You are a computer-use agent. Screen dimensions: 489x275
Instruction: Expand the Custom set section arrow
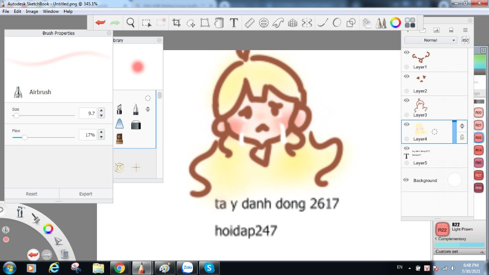[482, 252]
